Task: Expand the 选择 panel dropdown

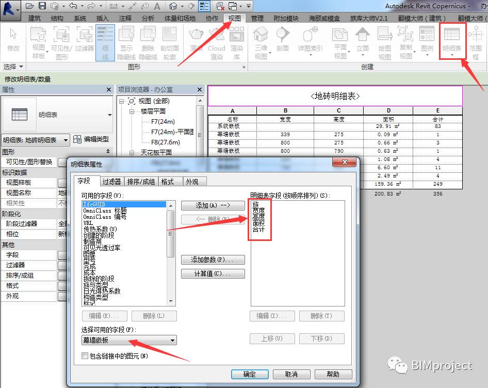Action: [13, 67]
